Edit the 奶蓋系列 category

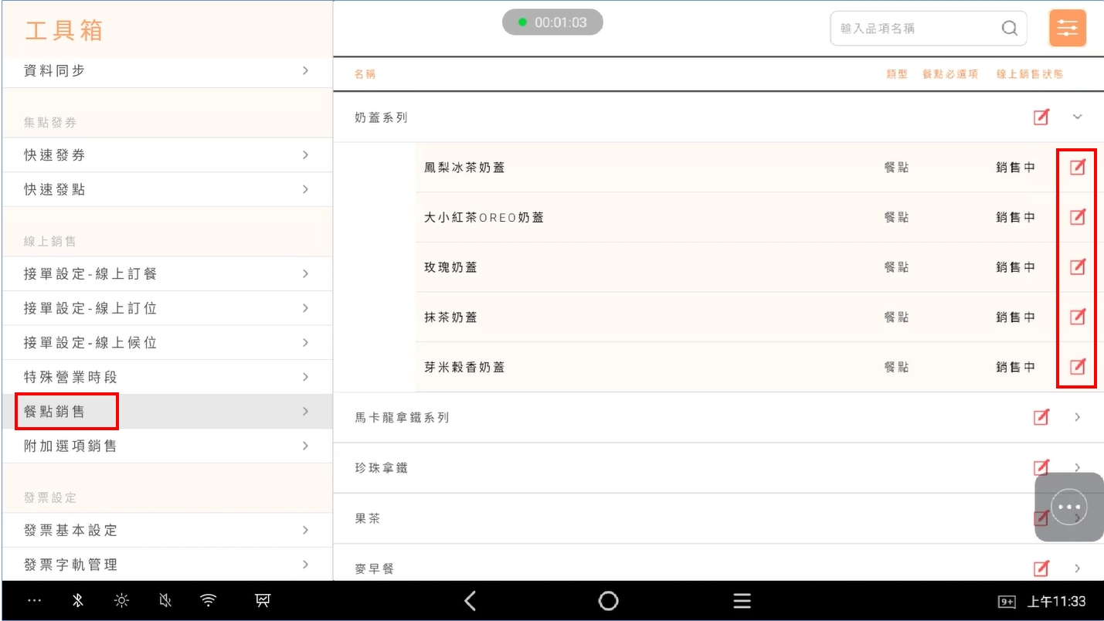point(1041,117)
